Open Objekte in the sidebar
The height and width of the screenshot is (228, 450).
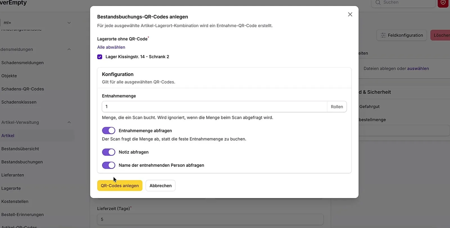coord(9,76)
